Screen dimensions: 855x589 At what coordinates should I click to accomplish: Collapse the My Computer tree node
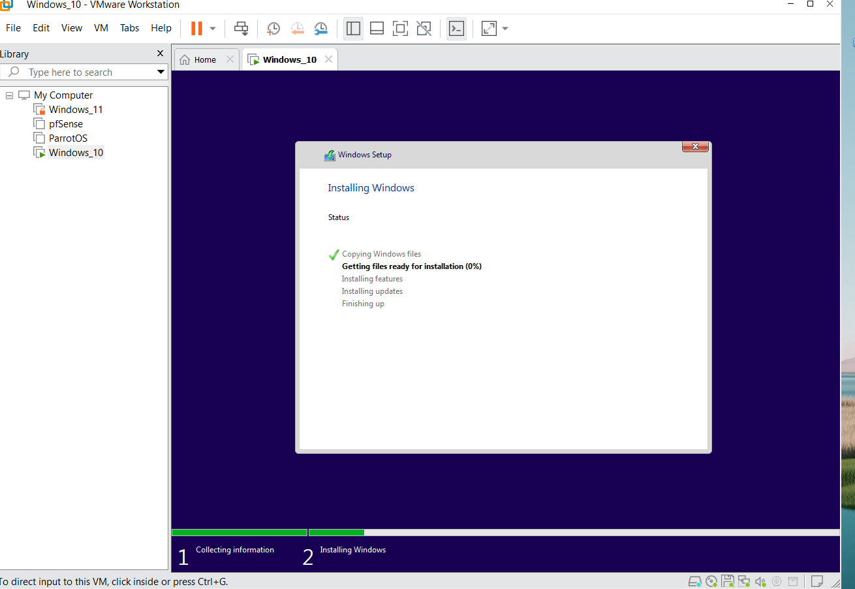click(x=9, y=95)
